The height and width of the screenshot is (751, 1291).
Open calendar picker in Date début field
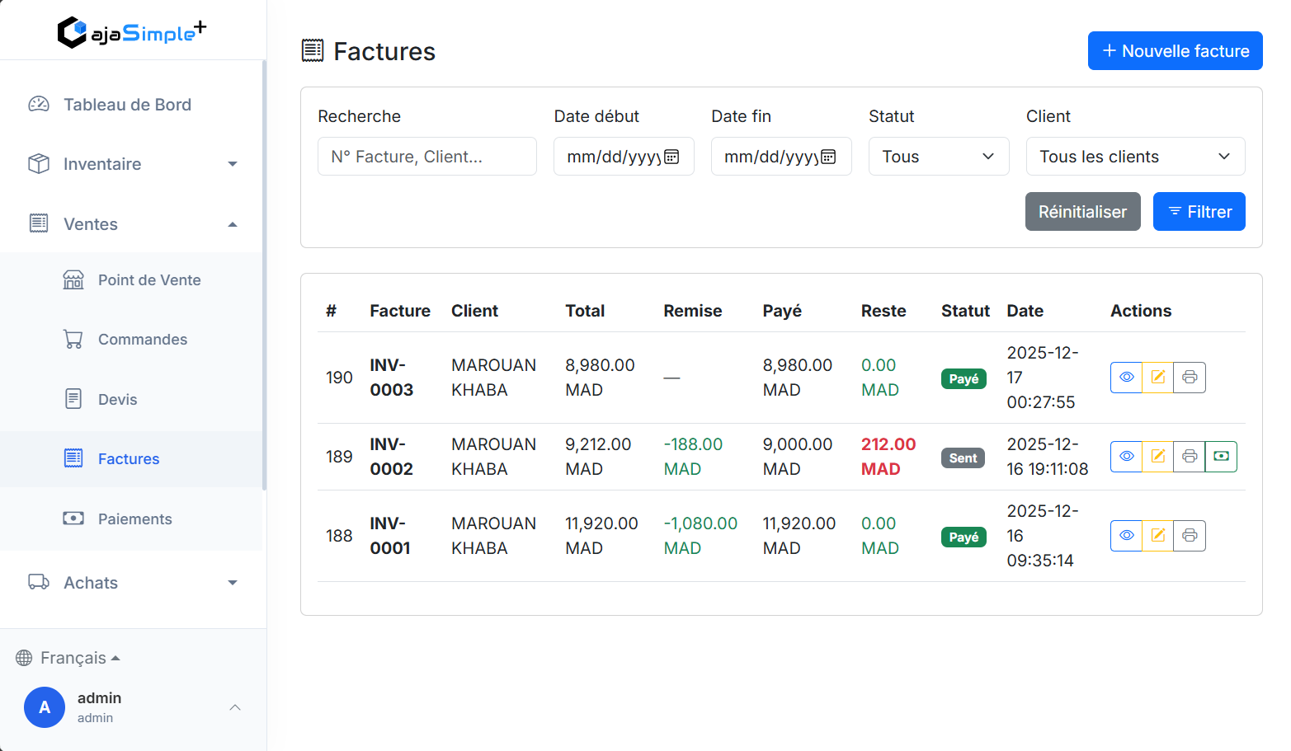671,157
